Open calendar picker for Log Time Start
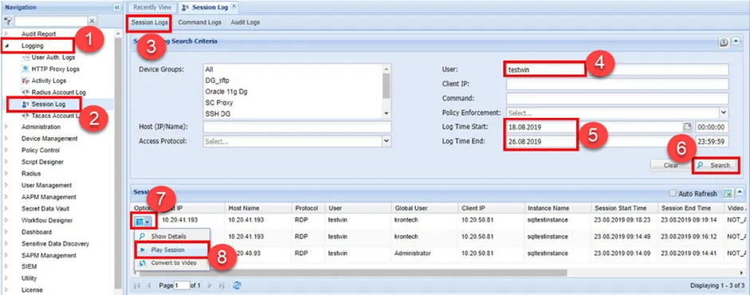Screen dimensions: 750x295 687,127
